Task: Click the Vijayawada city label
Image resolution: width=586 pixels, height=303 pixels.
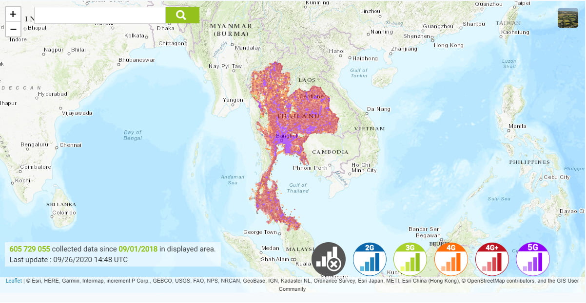Action: (x=77, y=113)
